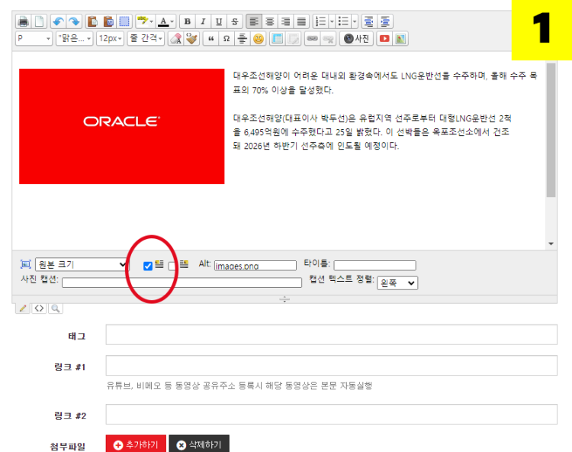This screenshot has width=572, height=452.
Task: Click the 삭제하기 attachment button
Action: tap(198, 444)
